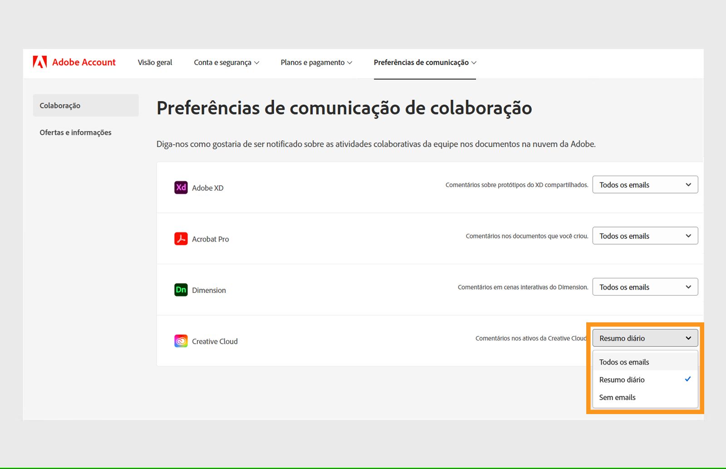This screenshot has width=726, height=469.
Task: Click 'Comentários nos ativos da Creative Cloud' label
Action: (x=531, y=338)
